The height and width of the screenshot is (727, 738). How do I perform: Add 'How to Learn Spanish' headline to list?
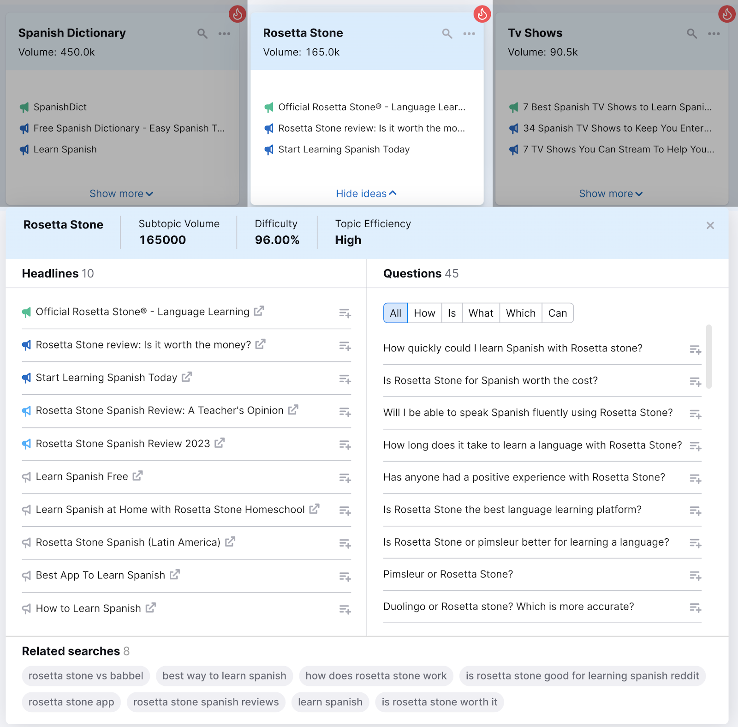click(345, 610)
